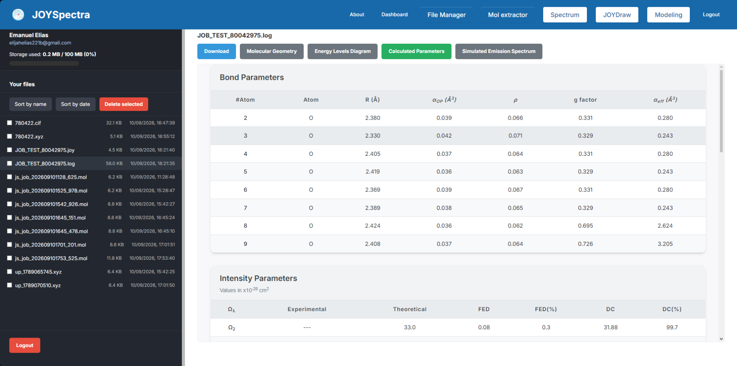
Task: Open file up_1789065745.xyz
Action: coord(38,272)
